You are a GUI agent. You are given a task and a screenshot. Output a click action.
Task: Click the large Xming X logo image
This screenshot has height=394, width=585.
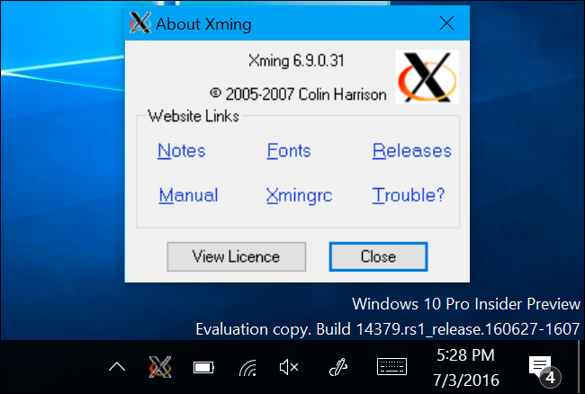pos(427,77)
